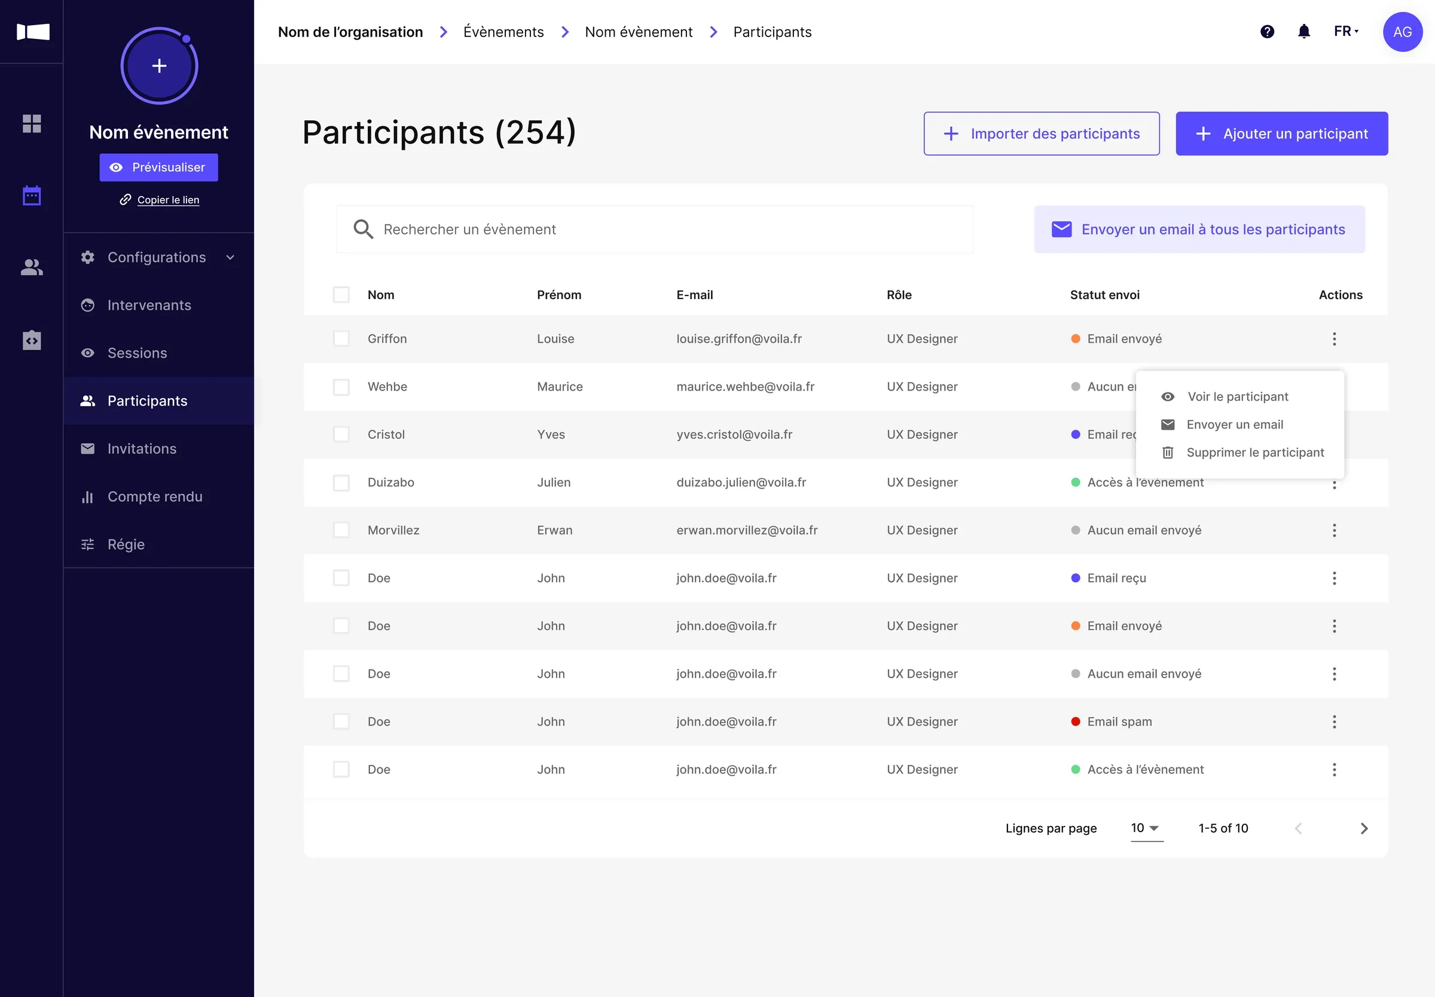Open Évènements in the breadcrumb
The width and height of the screenshot is (1435, 997).
point(503,32)
